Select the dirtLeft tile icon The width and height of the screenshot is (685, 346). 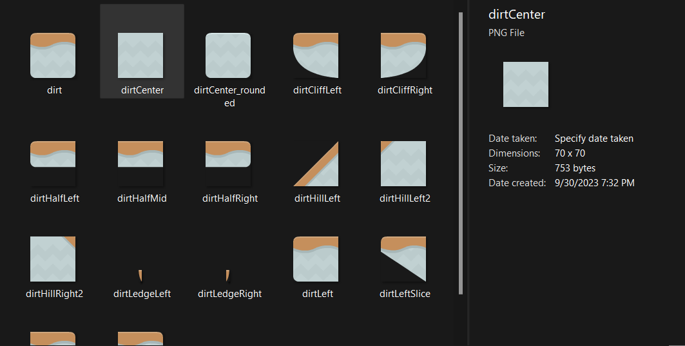[316, 259]
